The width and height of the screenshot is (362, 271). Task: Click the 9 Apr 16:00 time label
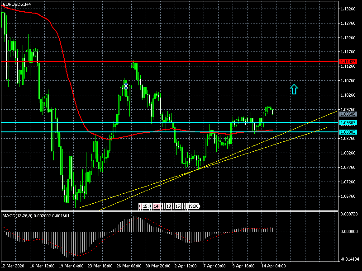tap(243, 266)
